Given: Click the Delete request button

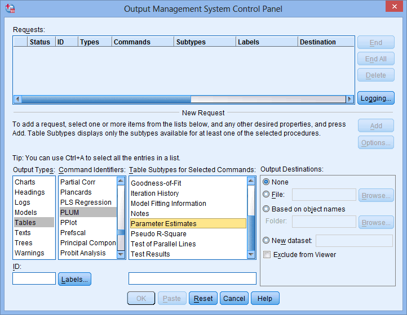Looking at the screenshot, I should click(376, 75).
